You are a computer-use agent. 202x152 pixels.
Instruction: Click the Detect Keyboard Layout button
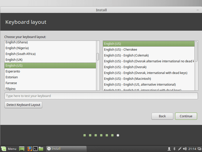[x=23, y=105]
